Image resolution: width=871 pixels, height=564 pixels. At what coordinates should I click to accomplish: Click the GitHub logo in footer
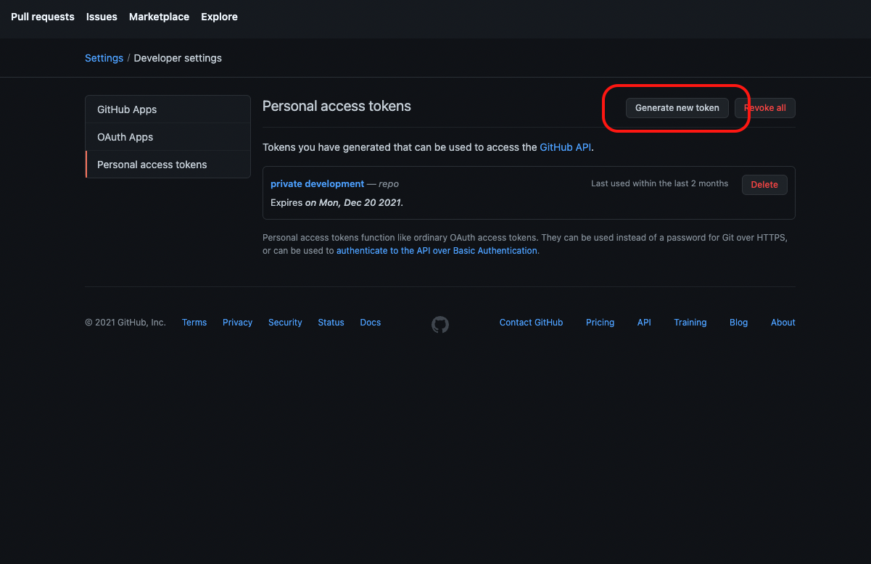pos(440,324)
